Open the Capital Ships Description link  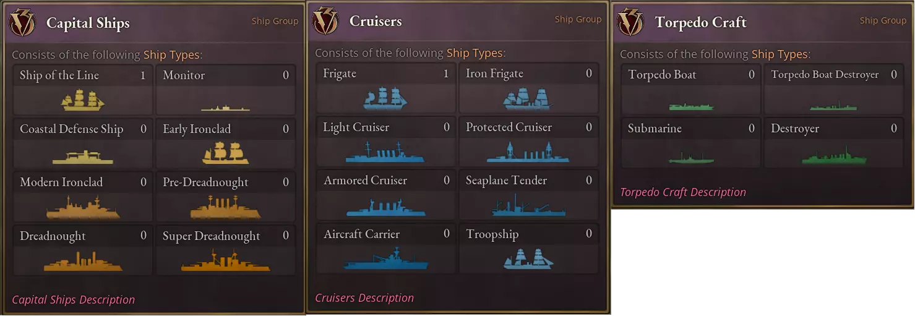pyautogui.click(x=74, y=300)
